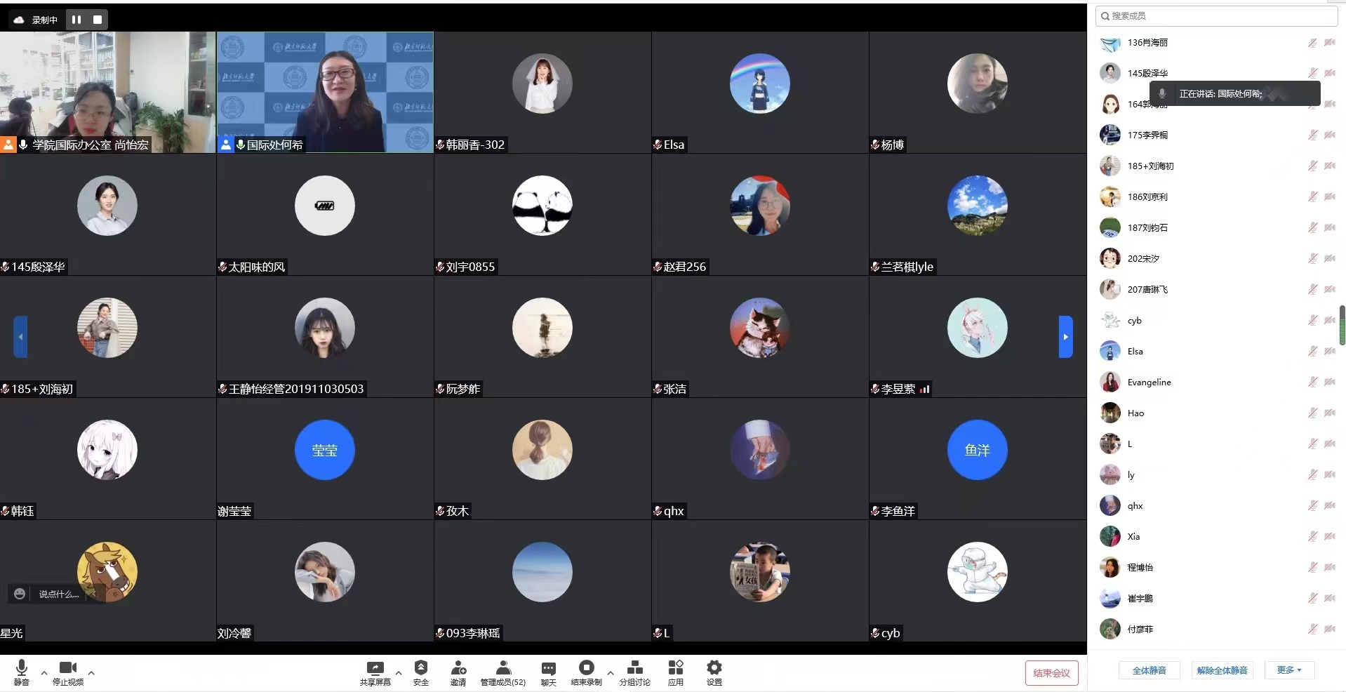Go to next page of video grid
1346x692 pixels.
pyautogui.click(x=1065, y=337)
